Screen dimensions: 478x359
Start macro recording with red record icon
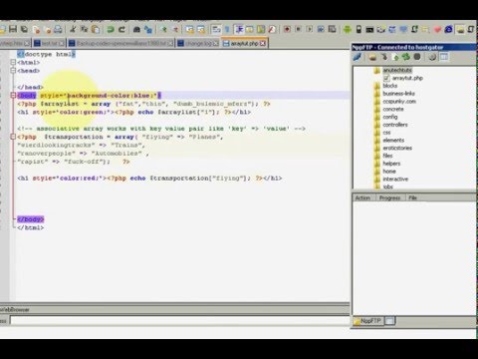tap(287, 29)
